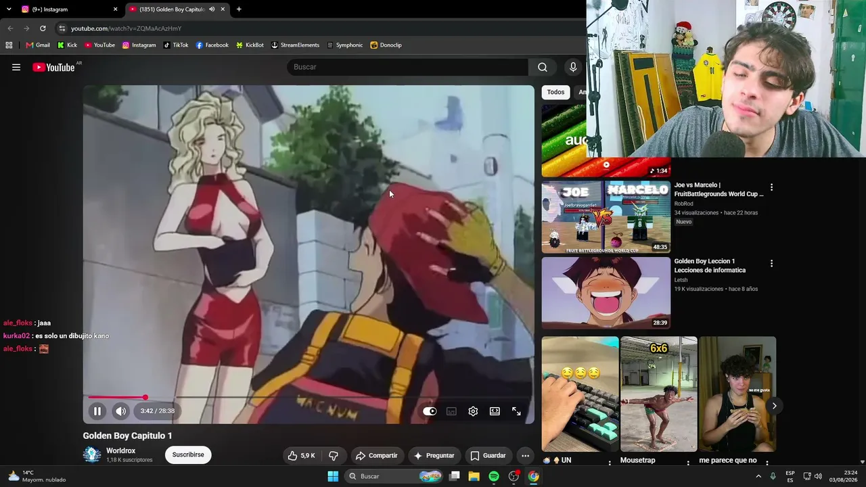Open Task View on the taskbar

[x=455, y=476]
